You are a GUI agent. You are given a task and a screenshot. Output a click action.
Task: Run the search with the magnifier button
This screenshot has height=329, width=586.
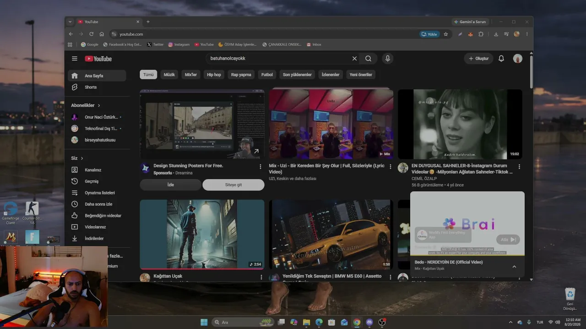tap(369, 58)
